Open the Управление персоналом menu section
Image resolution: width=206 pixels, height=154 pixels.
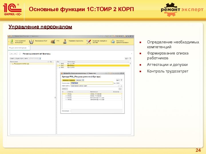[76, 41]
